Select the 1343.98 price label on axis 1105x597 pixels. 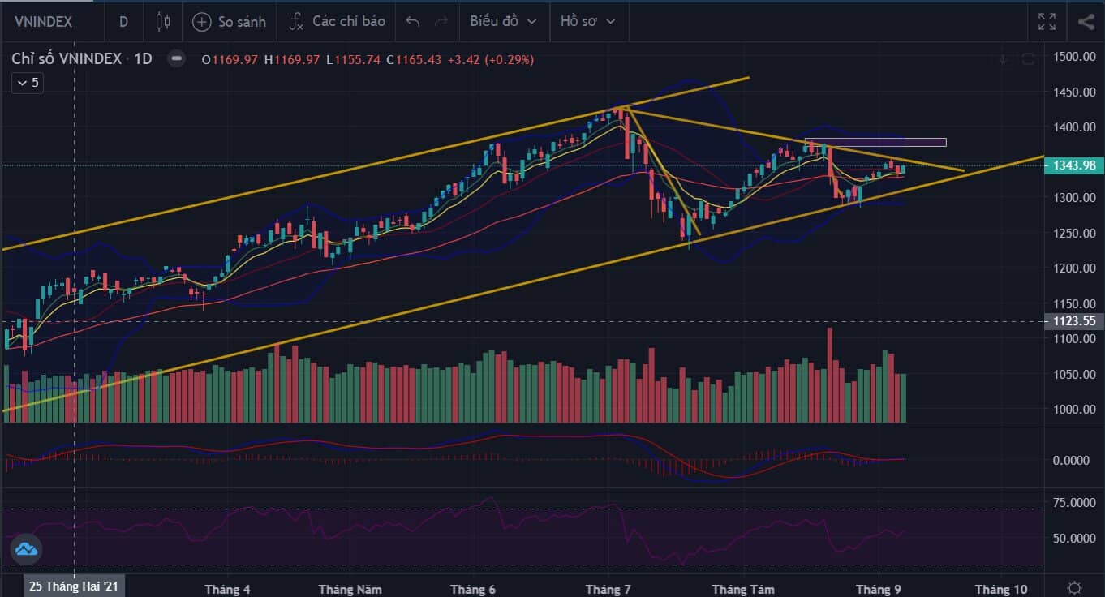tap(1073, 165)
